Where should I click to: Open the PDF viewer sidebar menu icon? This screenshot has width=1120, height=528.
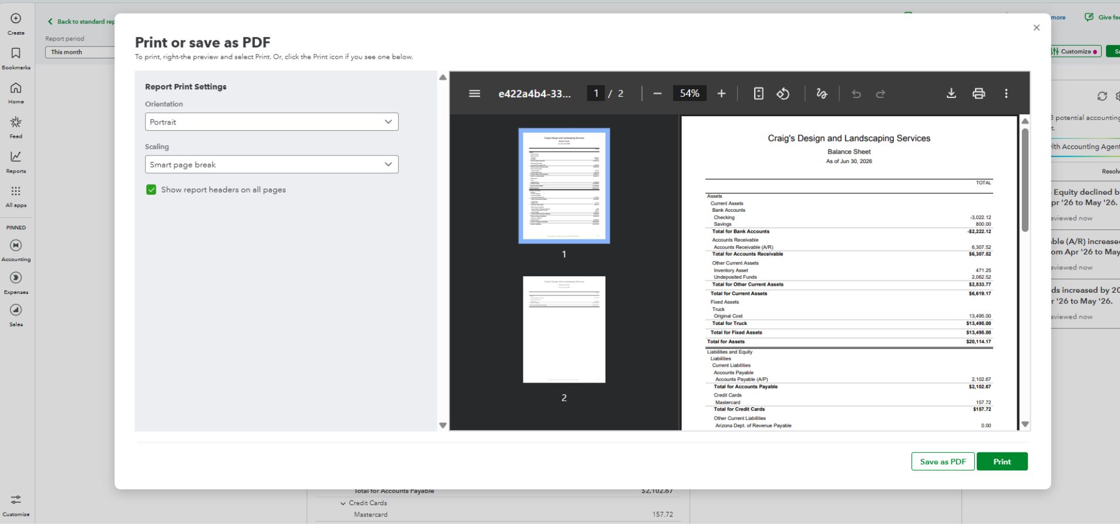(475, 93)
